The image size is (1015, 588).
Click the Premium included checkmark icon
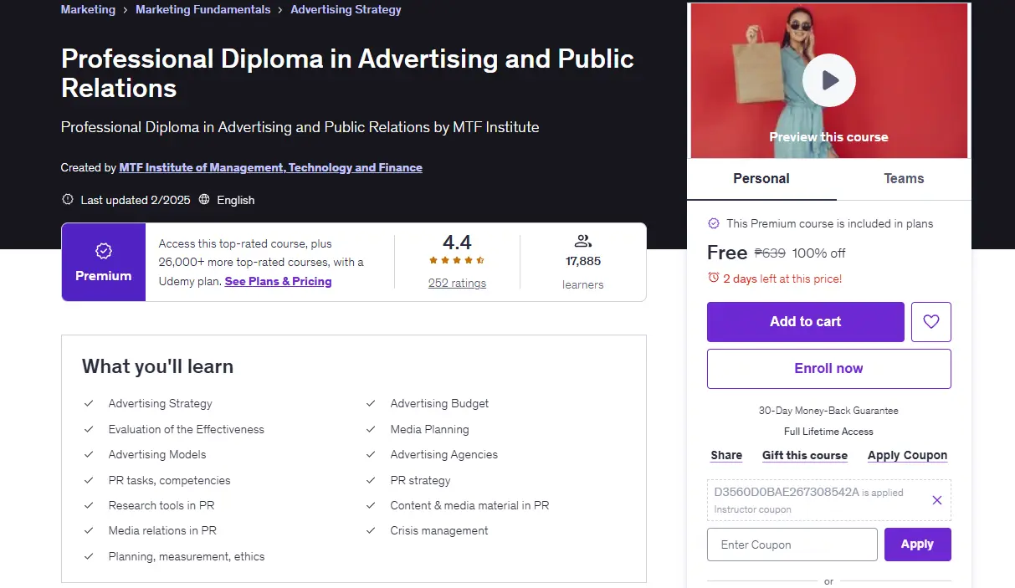tap(714, 223)
